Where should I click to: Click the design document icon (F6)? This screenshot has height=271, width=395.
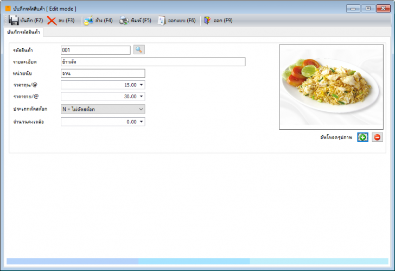click(x=162, y=21)
